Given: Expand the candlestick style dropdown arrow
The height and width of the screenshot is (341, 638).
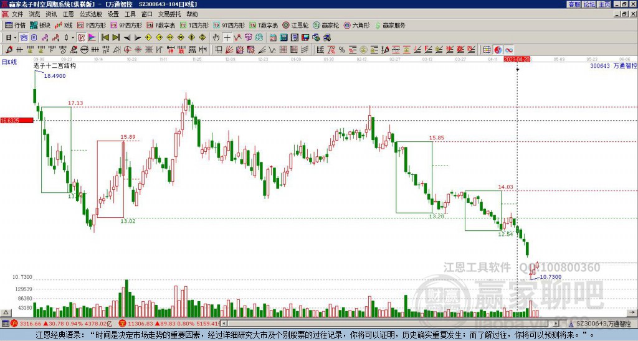Looking at the screenshot, I should (x=73, y=38).
